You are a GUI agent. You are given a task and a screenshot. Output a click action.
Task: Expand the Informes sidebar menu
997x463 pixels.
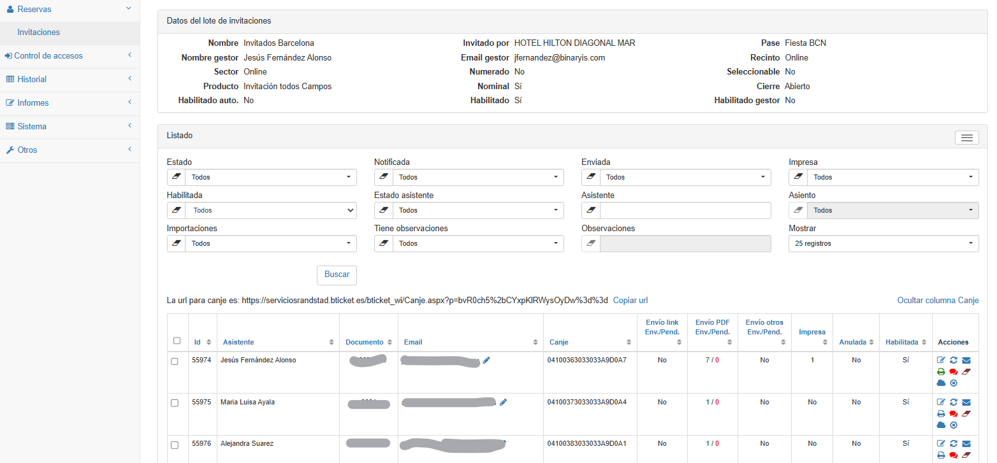(x=69, y=103)
